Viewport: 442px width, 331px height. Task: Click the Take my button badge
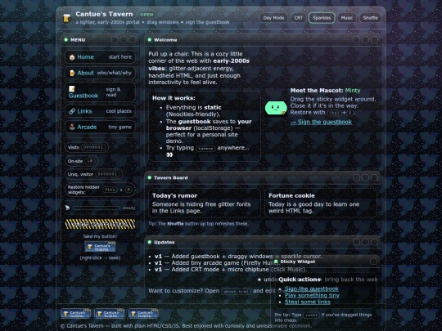pyautogui.click(x=100, y=247)
